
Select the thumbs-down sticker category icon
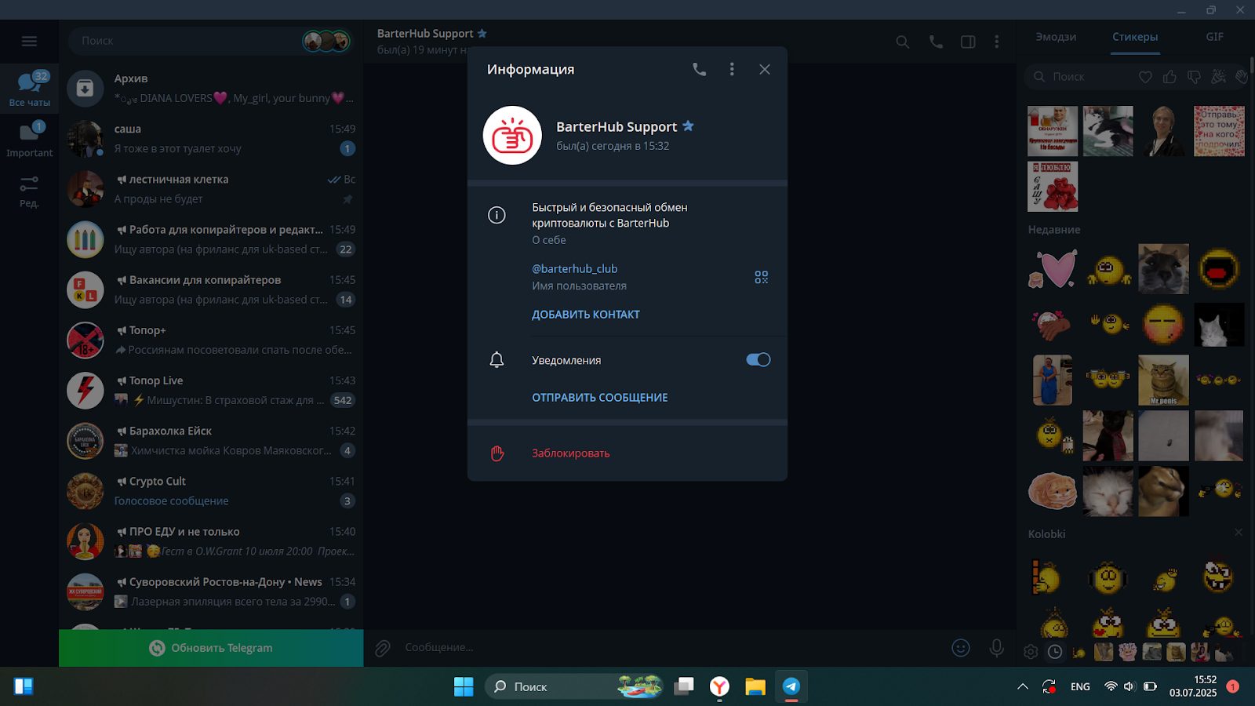click(1194, 77)
